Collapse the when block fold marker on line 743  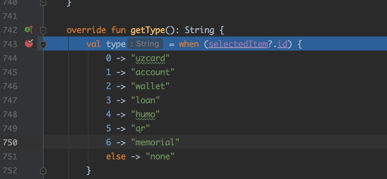43,45
